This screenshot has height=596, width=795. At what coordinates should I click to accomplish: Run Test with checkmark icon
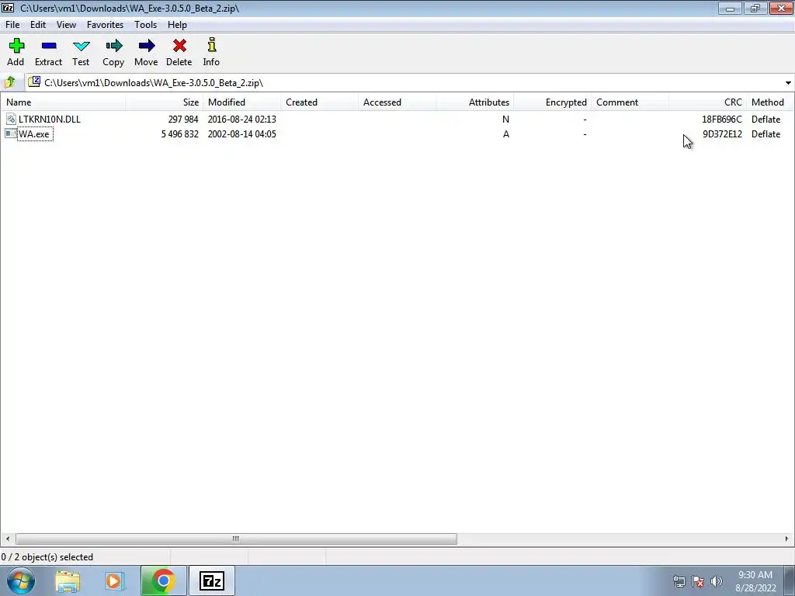[81, 46]
